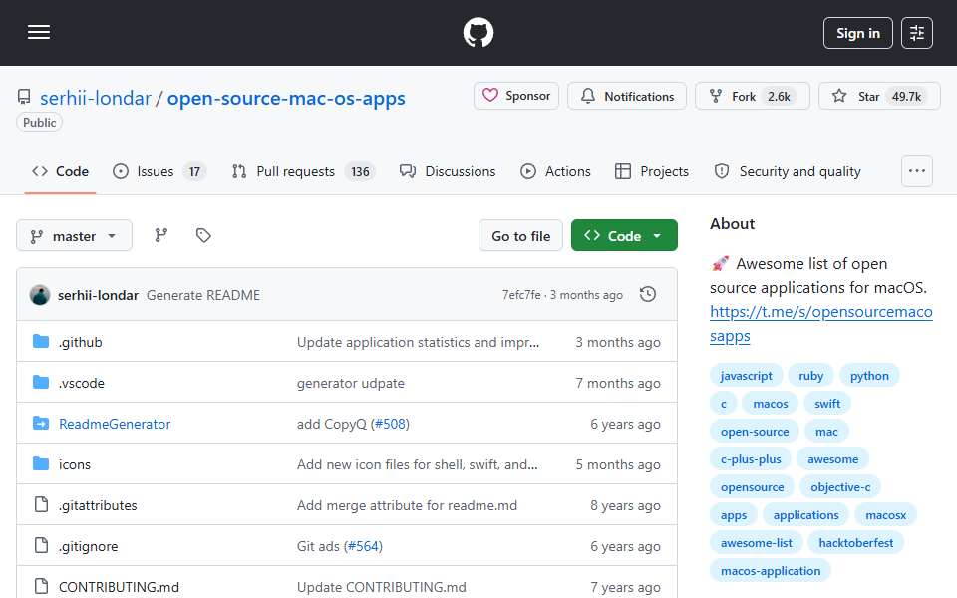Switch to the Code tab
The height and width of the screenshot is (598, 957).
pos(61,171)
